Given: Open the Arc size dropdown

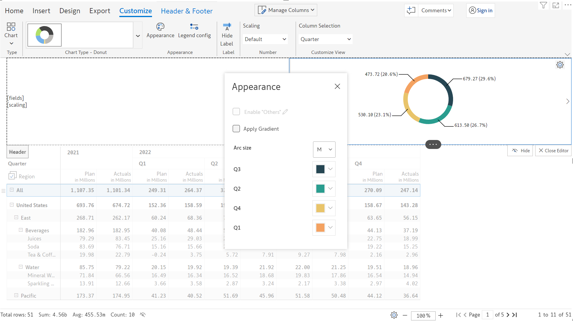Looking at the screenshot, I should point(324,150).
